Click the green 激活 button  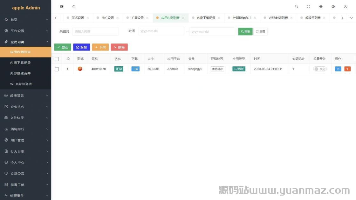(x=63, y=47)
